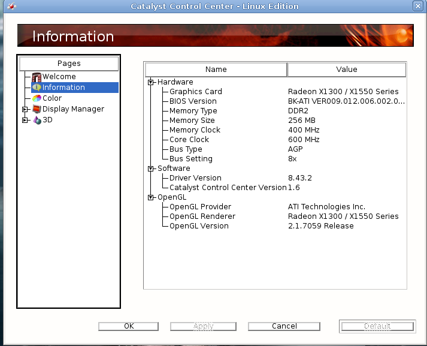Click the Name column header

click(x=216, y=70)
